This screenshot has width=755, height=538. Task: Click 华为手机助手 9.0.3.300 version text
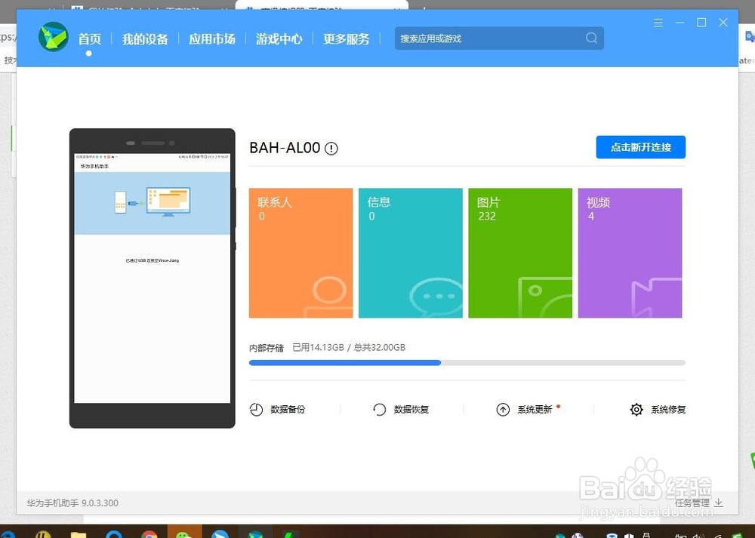[72, 503]
